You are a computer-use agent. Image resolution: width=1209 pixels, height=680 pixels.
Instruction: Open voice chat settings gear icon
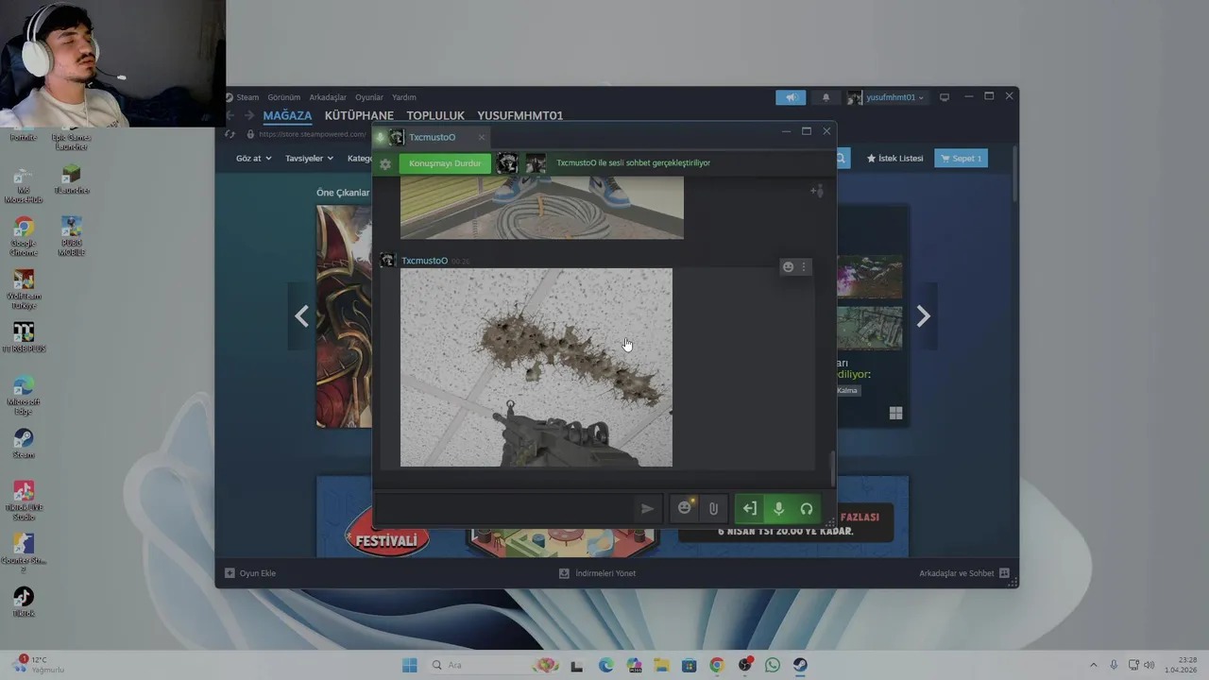(385, 163)
